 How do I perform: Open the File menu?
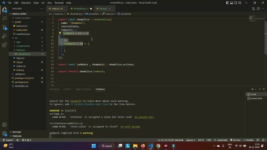[10, 3]
